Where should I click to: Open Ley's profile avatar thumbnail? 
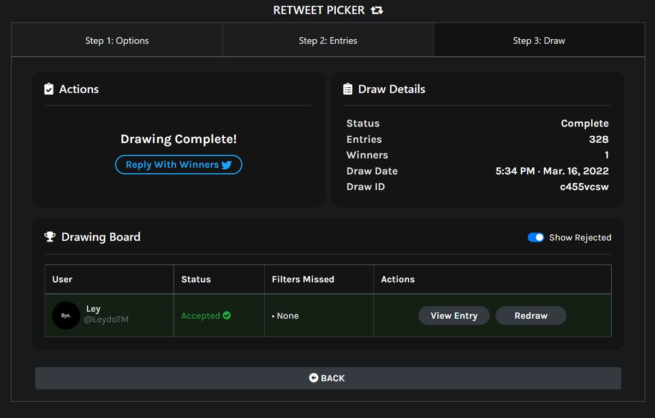pyautogui.click(x=66, y=316)
